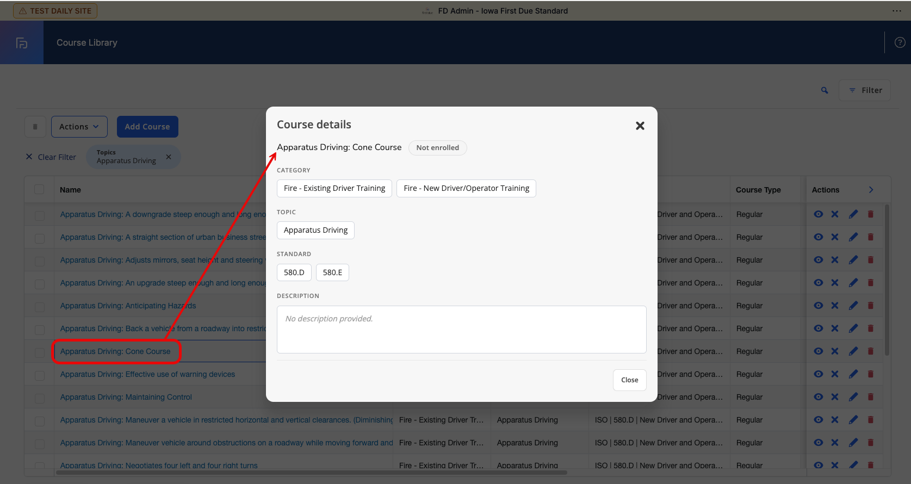911x484 pixels.
Task: Check the 'A downgrade steep enough' row checkbox
Action: (x=40, y=215)
